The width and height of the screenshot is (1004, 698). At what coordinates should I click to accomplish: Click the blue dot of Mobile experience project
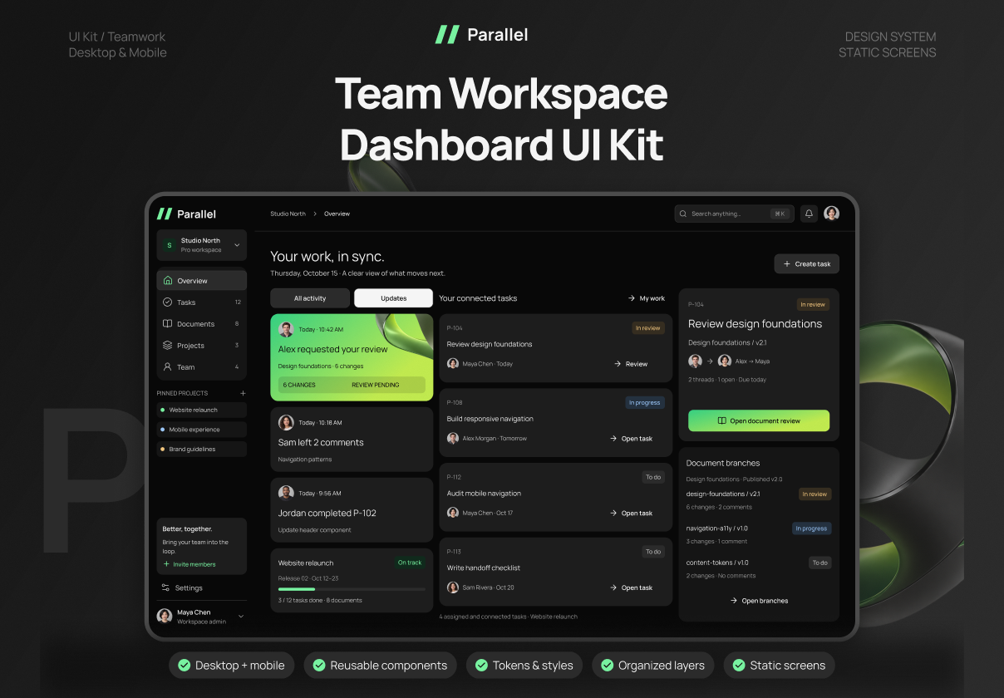(163, 430)
